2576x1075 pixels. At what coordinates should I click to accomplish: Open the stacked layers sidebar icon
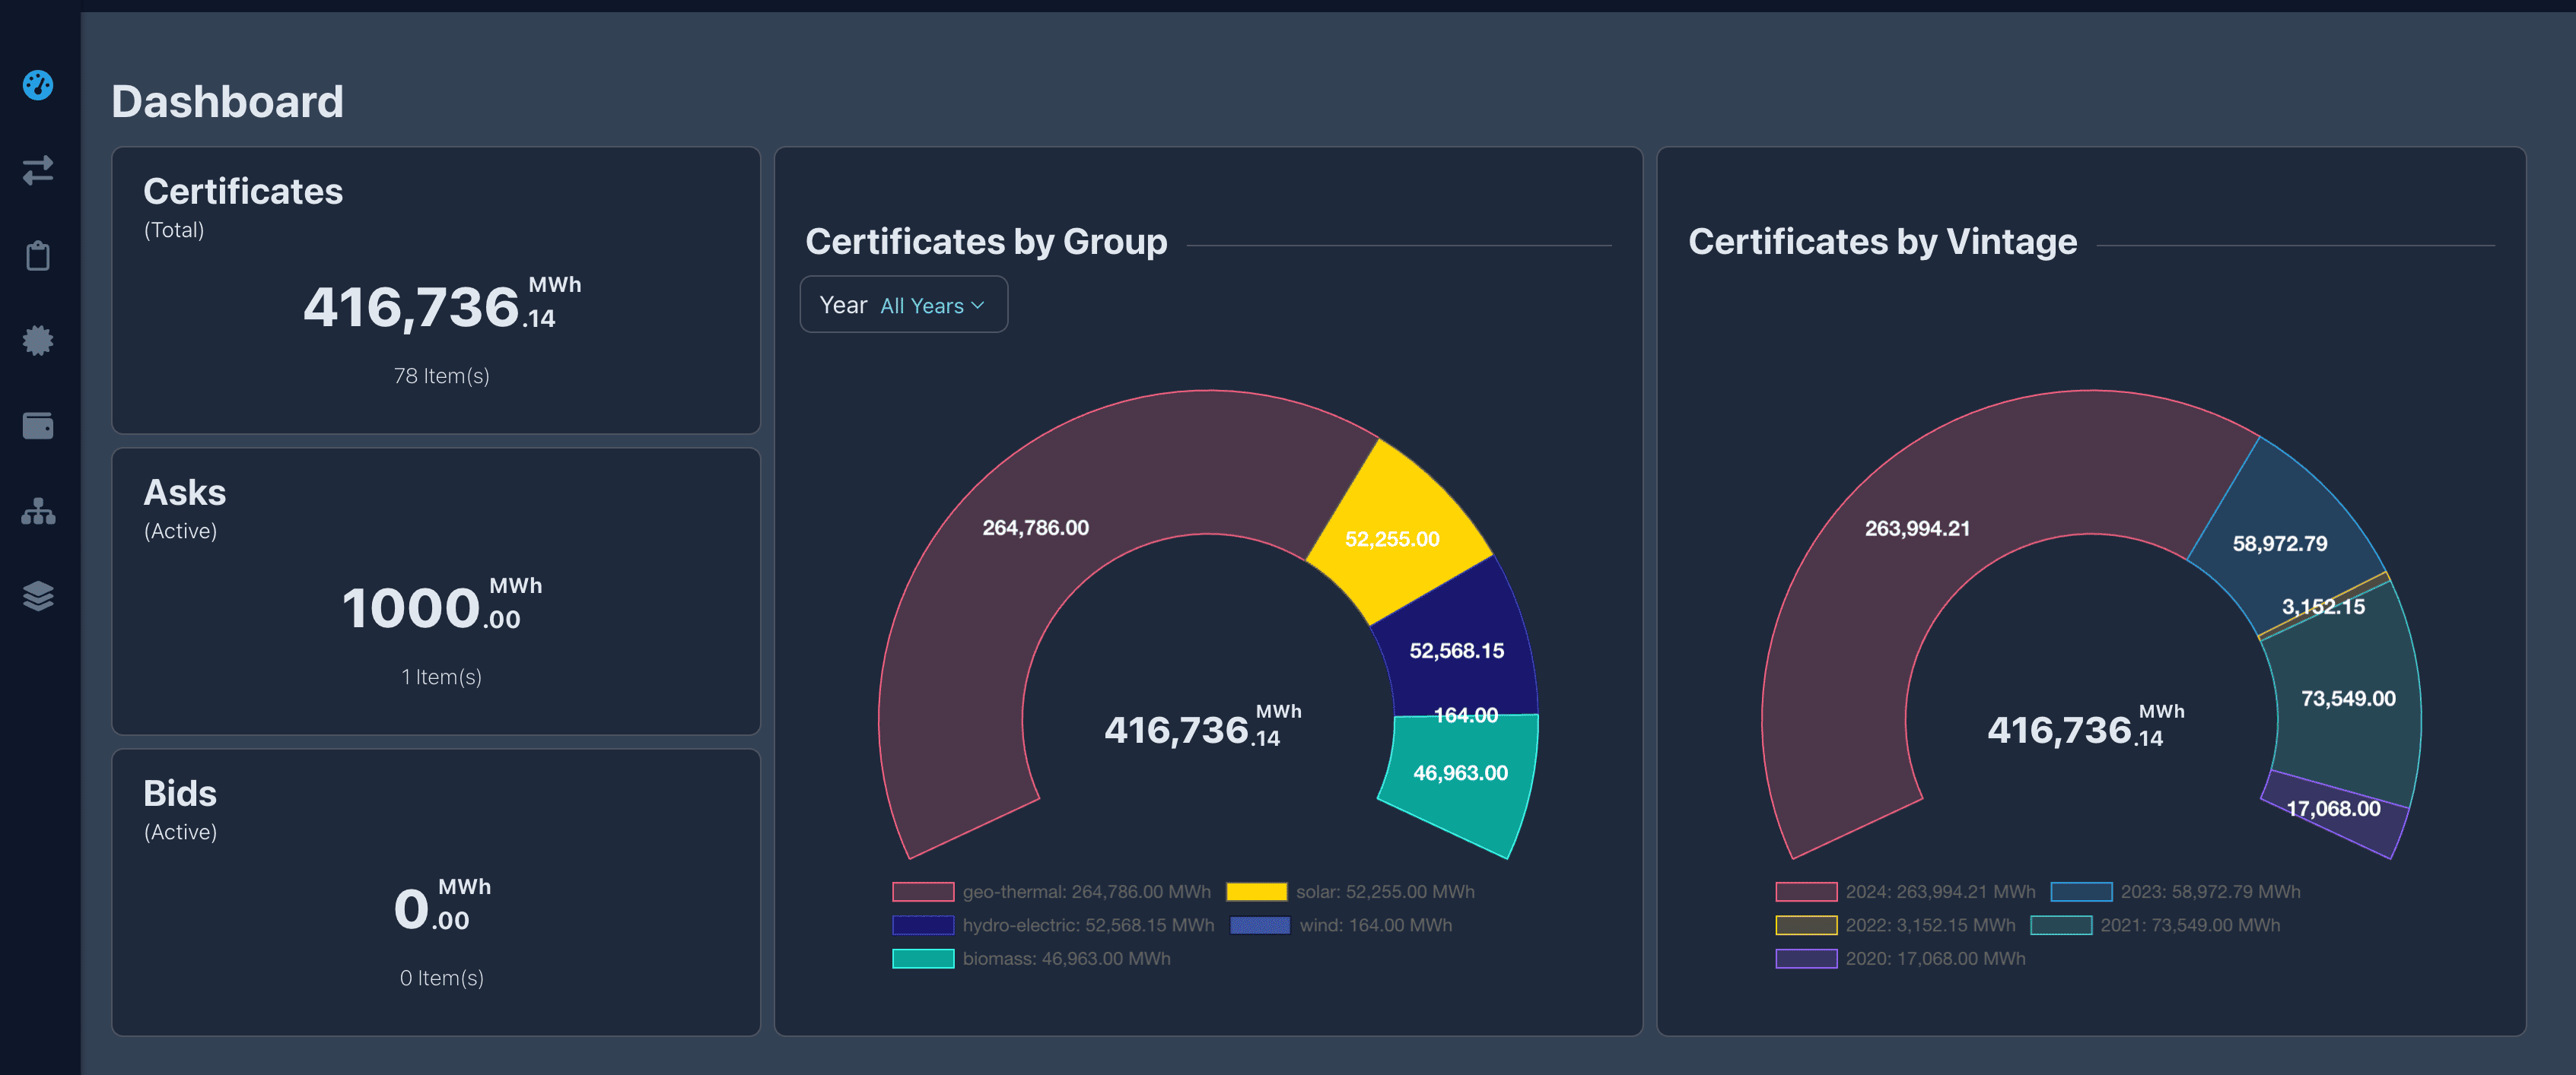(38, 597)
